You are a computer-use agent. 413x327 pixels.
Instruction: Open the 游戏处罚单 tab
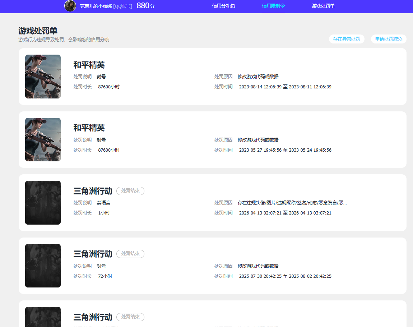pyautogui.click(x=323, y=6)
